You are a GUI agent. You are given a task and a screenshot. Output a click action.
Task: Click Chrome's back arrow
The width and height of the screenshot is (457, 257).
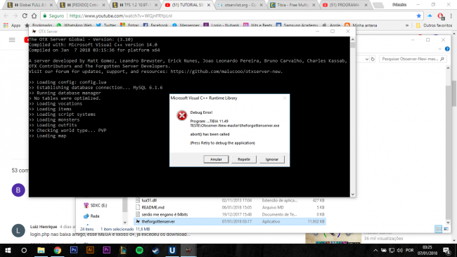click(x=6, y=15)
